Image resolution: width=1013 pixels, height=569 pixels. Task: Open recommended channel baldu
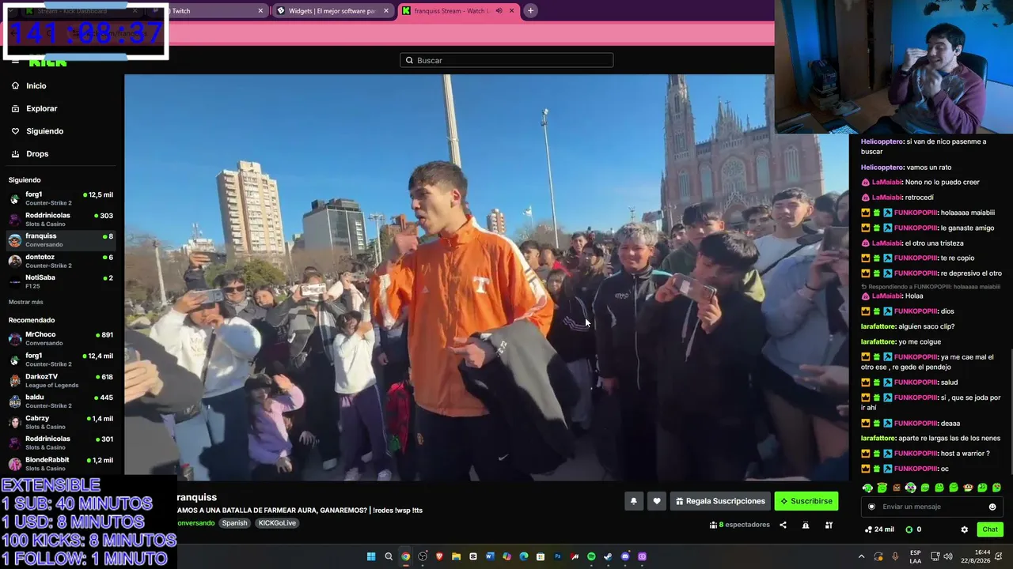tap(62, 401)
